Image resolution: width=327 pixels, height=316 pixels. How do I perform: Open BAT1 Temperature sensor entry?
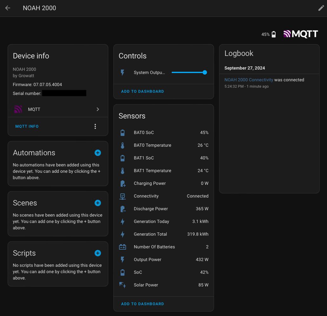coord(164,171)
